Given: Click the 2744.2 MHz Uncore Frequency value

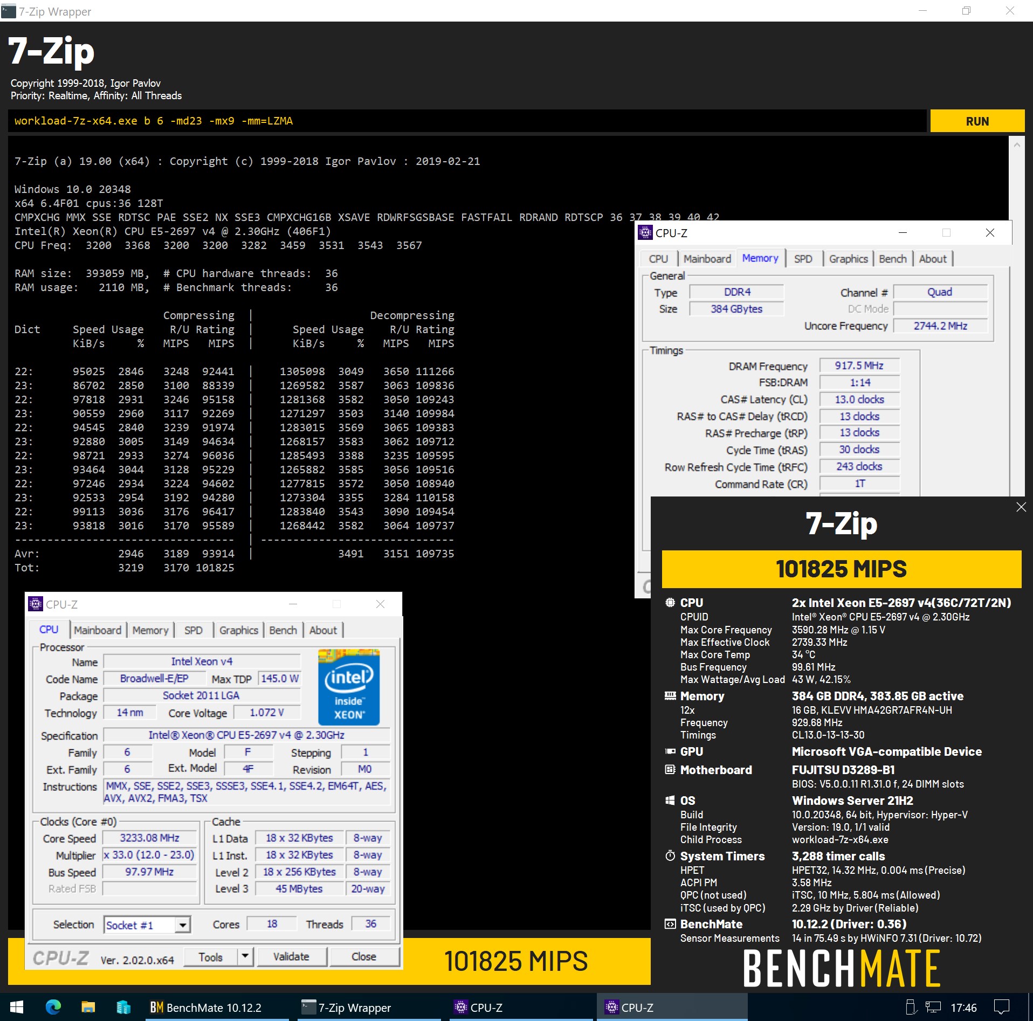Looking at the screenshot, I should [940, 326].
